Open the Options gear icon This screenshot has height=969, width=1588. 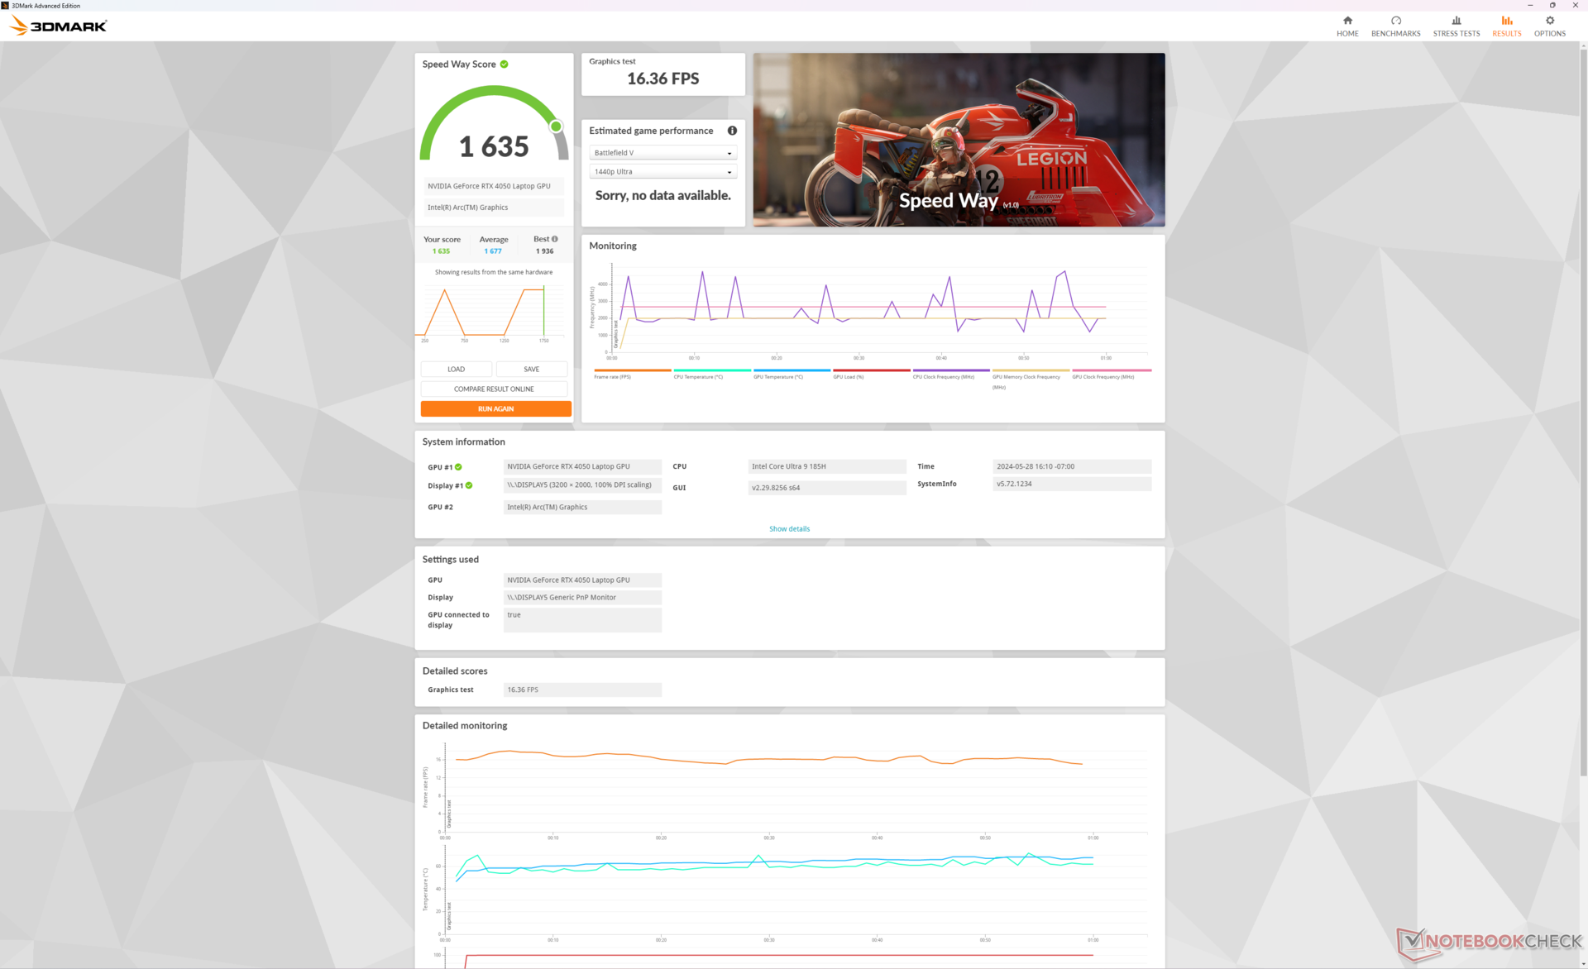[1549, 21]
